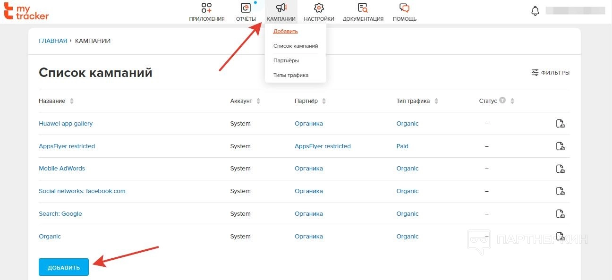Open report icon for Huawei app gallery
612x280 pixels.
(560, 124)
